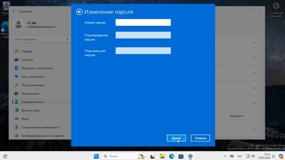Show hidden tray icons chevron
The image size is (285, 160).
click(225, 156)
